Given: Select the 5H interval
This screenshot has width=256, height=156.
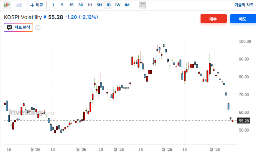Looking at the screenshot, I should (x=99, y=5).
